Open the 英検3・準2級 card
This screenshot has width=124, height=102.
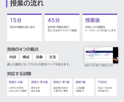pyautogui.click(x=40, y=87)
